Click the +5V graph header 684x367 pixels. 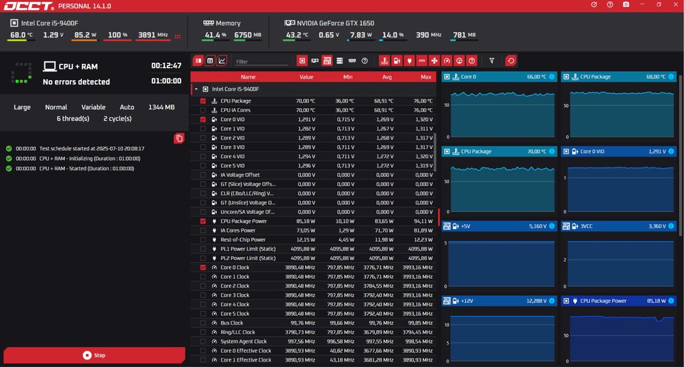499,226
